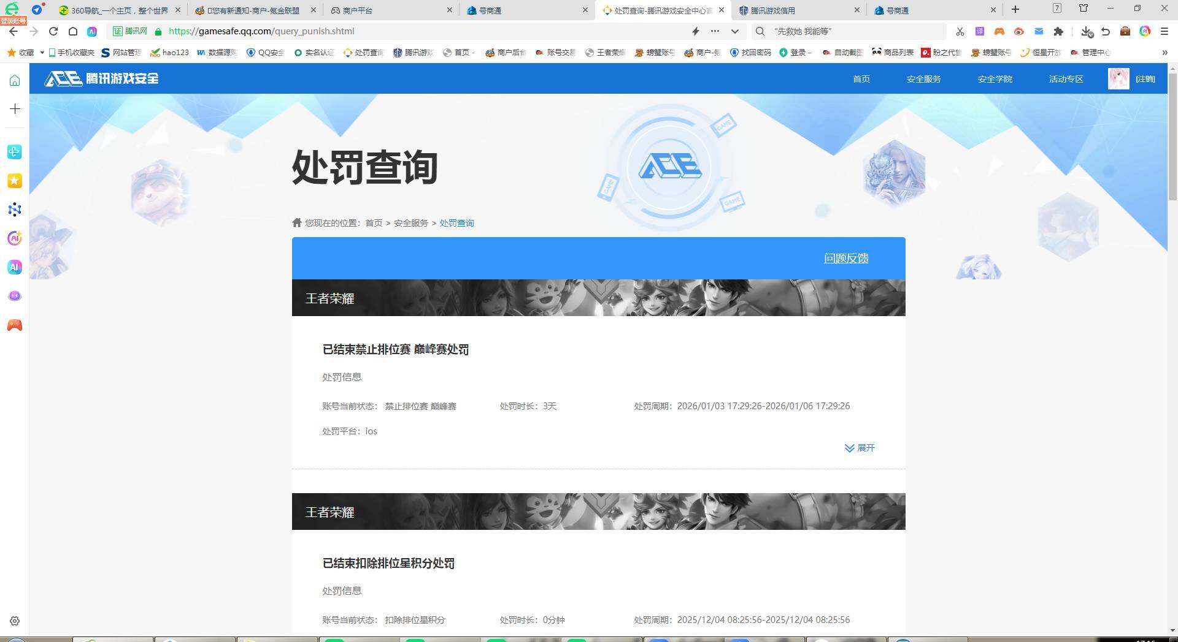The height and width of the screenshot is (642, 1178).
Task: Open the 活动专区 navigation menu item
Action: [1066, 79]
